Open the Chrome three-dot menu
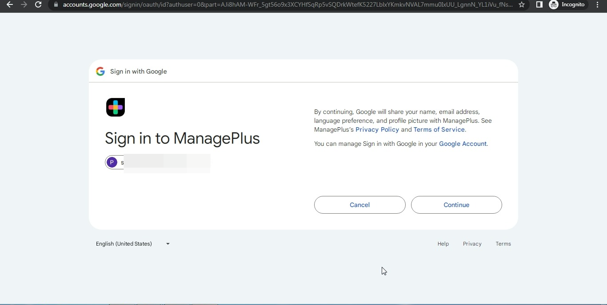The height and width of the screenshot is (305, 607). tap(598, 4)
